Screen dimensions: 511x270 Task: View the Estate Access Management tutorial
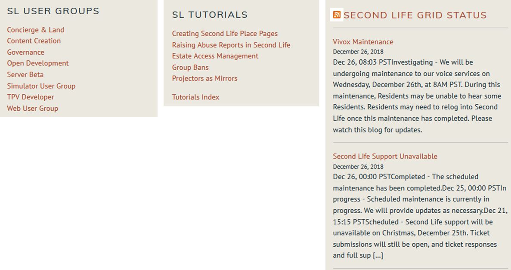215,56
